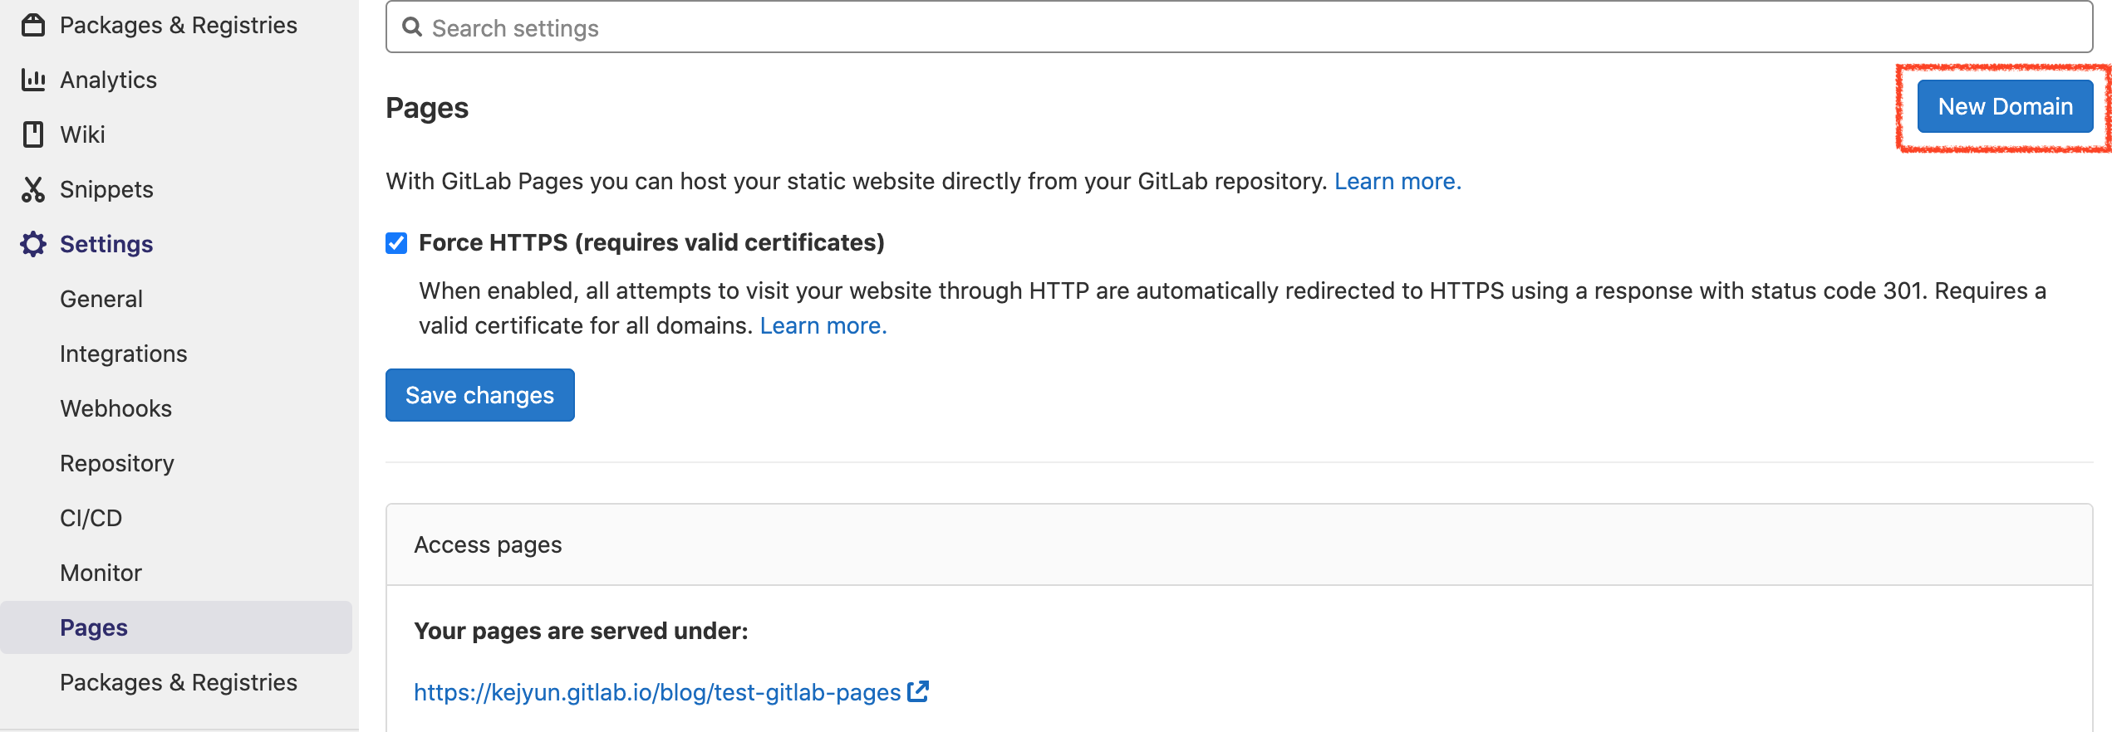This screenshot has height=732, width=2112.
Task: Follow Learn more link about GitLab Pages
Action: [x=1397, y=181]
